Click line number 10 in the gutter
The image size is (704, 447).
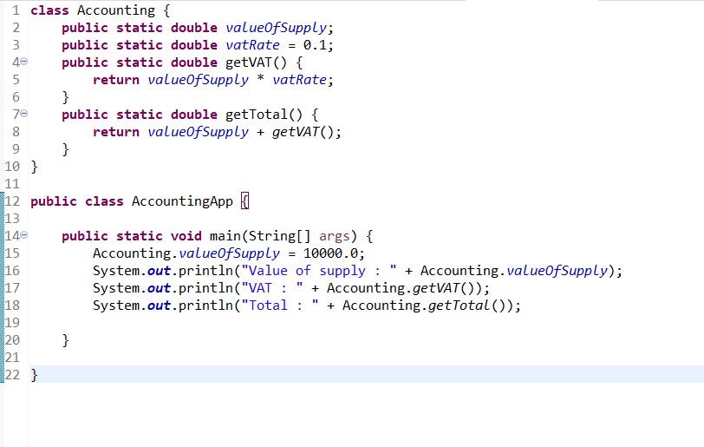coord(12,167)
